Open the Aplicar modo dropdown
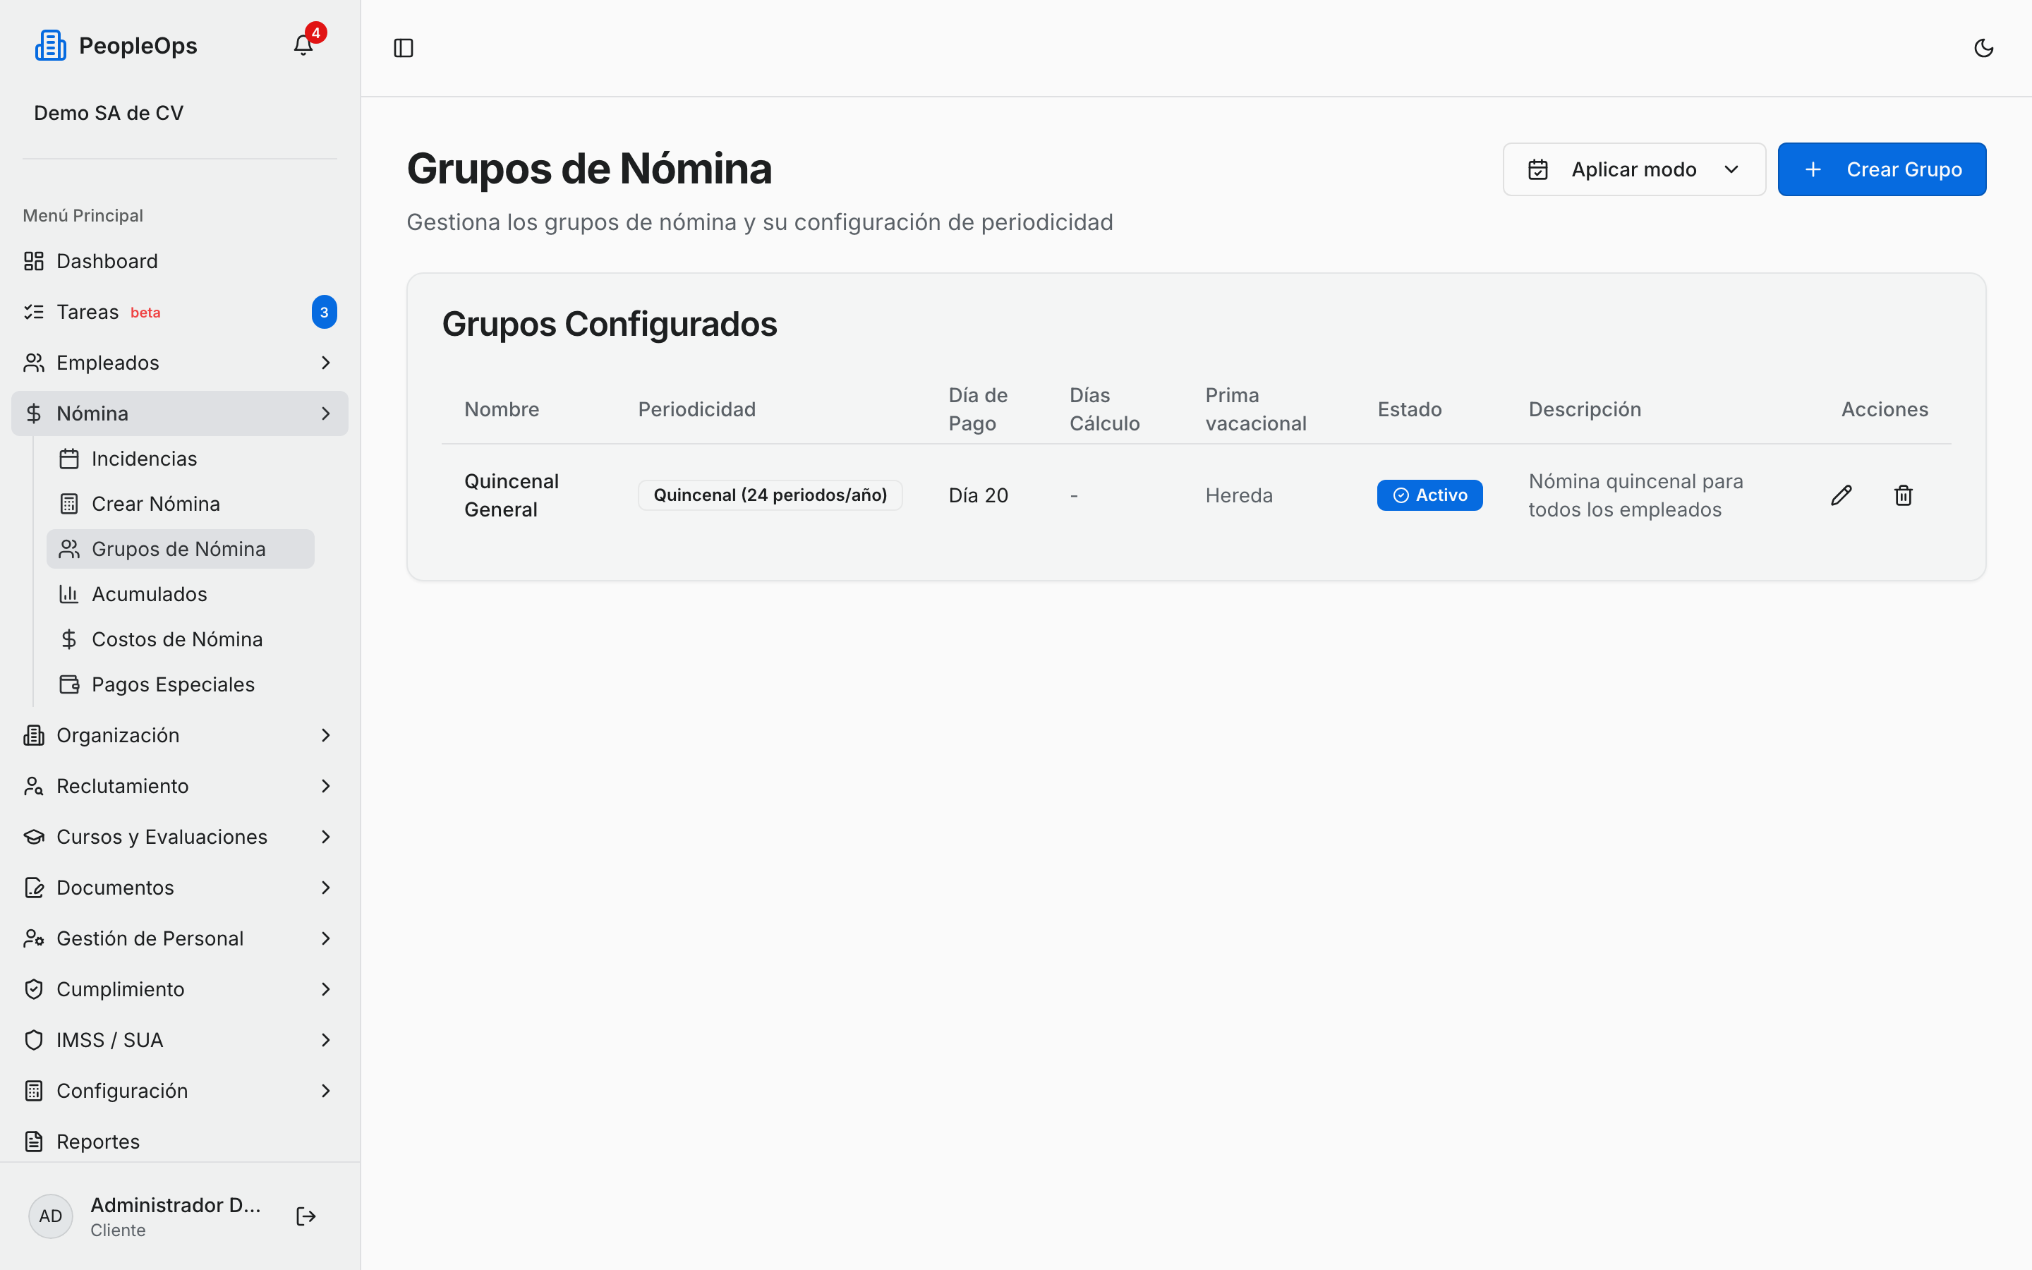The image size is (2032, 1270). coord(1634,169)
